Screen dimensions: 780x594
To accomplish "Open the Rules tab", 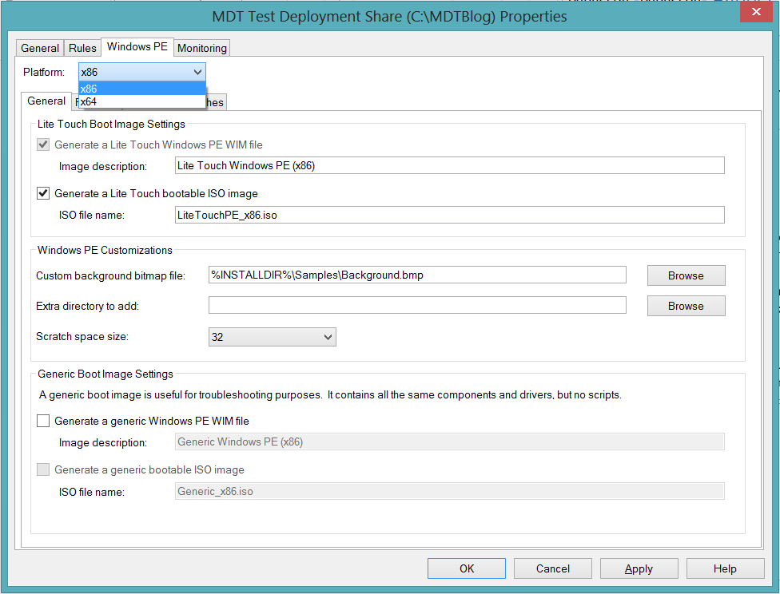I will [82, 48].
